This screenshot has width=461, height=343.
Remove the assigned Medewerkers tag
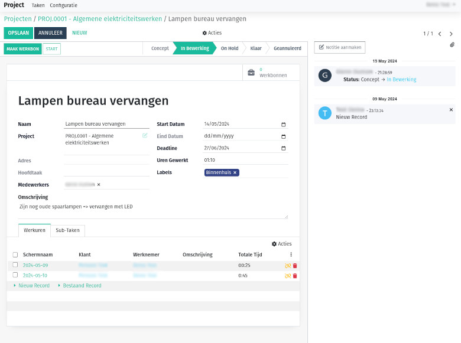pyautogui.click(x=99, y=185)
